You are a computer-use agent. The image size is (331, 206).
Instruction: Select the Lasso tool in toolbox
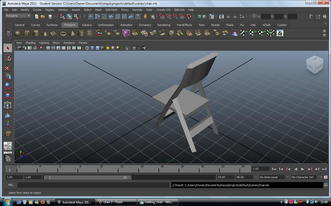pyautogui.click(x=8, y=58)
